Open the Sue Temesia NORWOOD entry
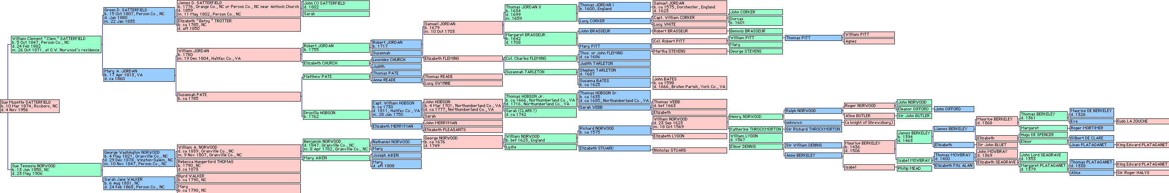 pyautogui.click(x=56, y=170)
